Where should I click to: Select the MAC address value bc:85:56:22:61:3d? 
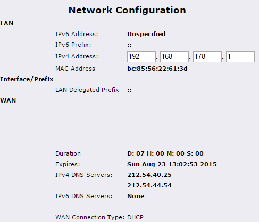point(157,69)
